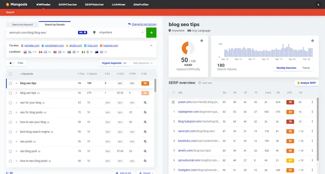Open the Export dropdown
This screenshot has width=325, height=174.
(145, 173)
